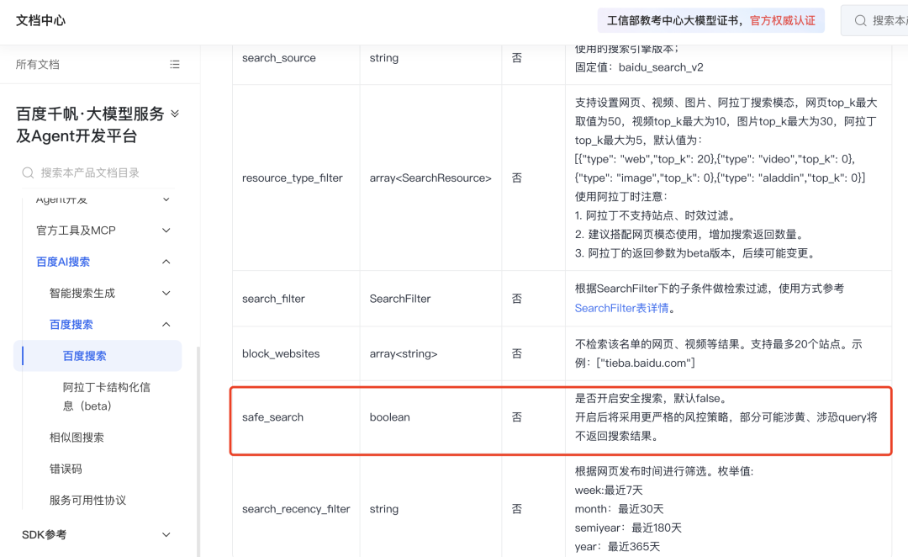Click the magnifier icon in sidebar search
Image resolution: width=908 pixels, height=557 pixels.
[x=28, y=172]
